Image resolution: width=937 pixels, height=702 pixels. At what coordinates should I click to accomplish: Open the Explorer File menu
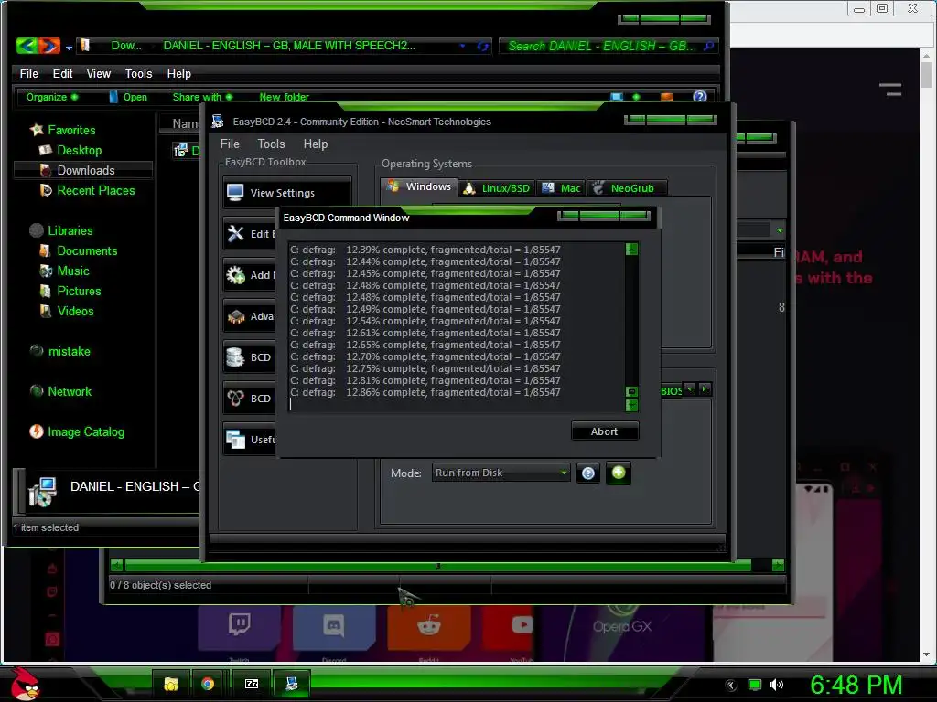tap(28, 73)
